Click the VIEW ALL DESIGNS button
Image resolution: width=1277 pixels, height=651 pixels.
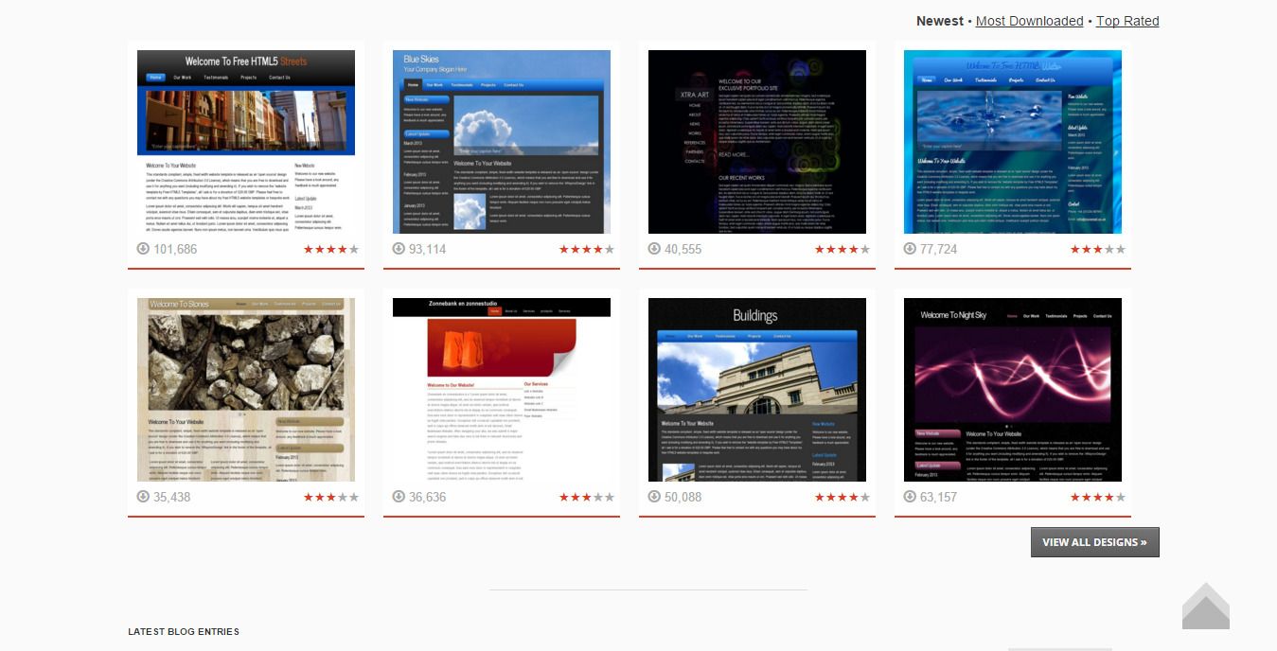point(1094,541)
